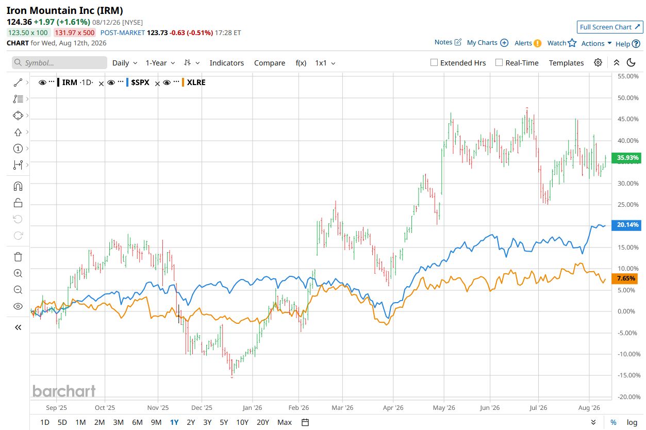Switch to dark mode with moon icon

631,62
